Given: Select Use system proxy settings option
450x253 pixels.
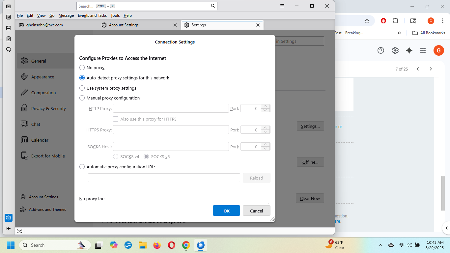Looking at the screenshot, I should click(x=82, y=88).
